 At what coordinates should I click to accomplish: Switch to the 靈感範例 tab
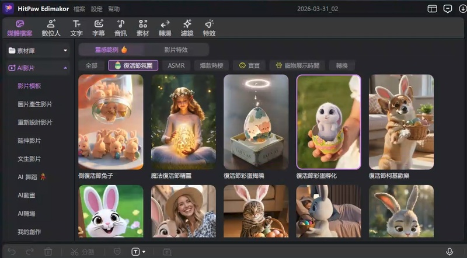tap(111, 50)
